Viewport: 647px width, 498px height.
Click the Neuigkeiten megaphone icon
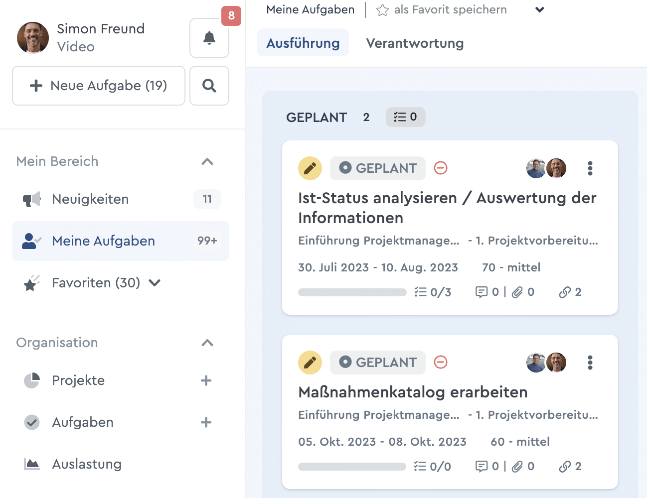click(x=32, y=199)
